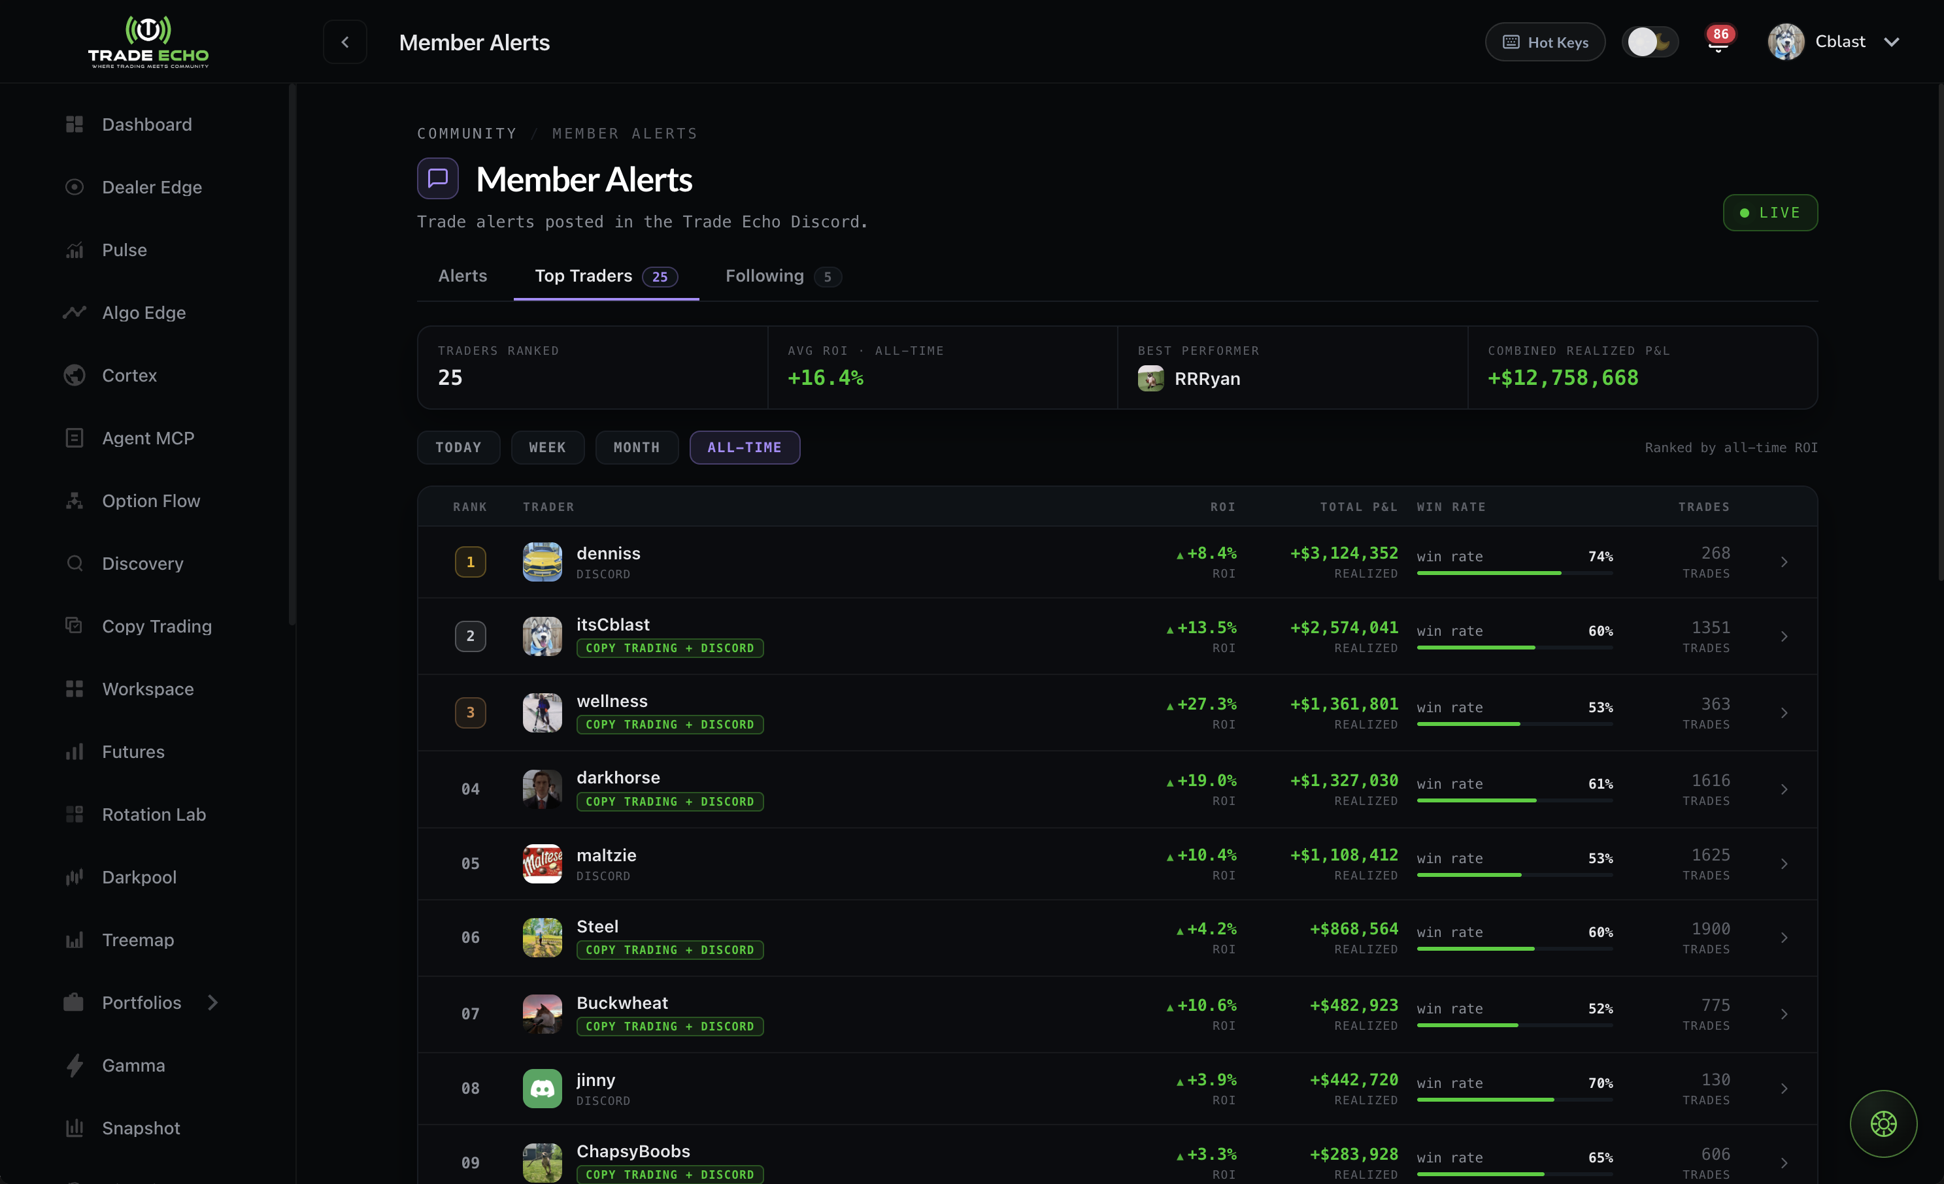The height and width of the screenshot is (1184, 1944).
Task: Open the Treemap icon
Action: click(x=74, y=940)
